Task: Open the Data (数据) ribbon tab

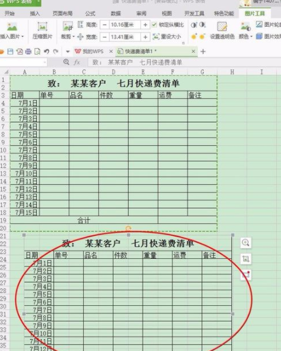Action: (116, 13)
